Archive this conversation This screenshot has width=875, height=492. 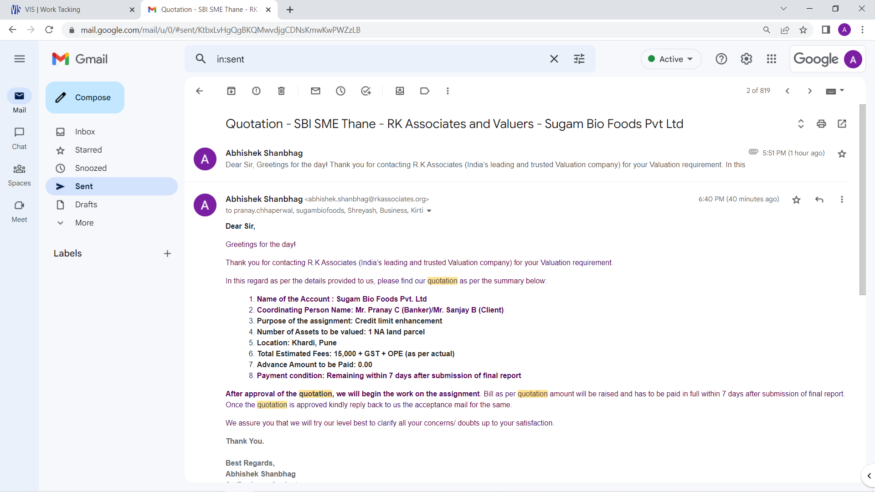coord(232,91)
